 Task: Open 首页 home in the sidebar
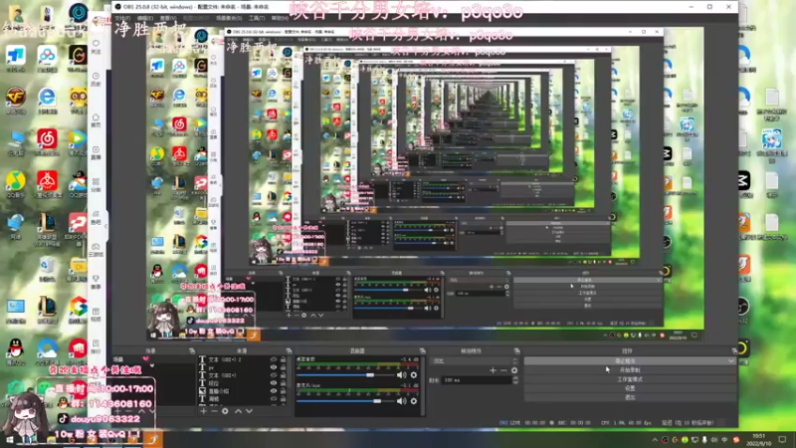point(96,120)
